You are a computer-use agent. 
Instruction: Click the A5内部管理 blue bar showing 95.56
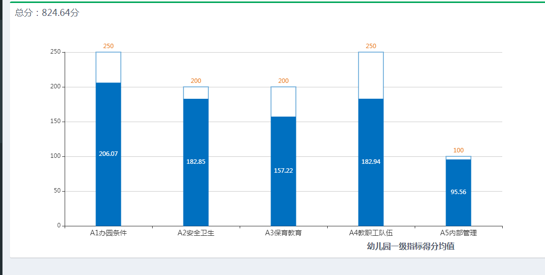(458, 192)
